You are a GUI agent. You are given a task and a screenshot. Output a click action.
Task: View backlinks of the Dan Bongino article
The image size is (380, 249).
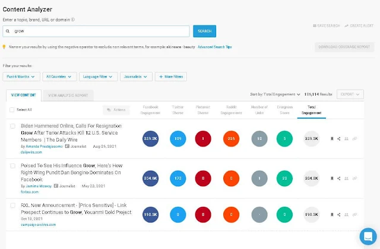click(x=354, y=178)
